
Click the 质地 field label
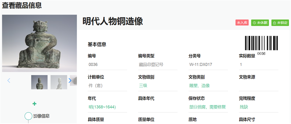[x=193, y=119]
